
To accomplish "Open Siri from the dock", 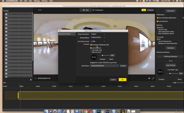I will coord(50,111).
